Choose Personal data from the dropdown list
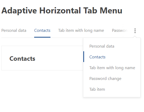 [x=102, y=46]
